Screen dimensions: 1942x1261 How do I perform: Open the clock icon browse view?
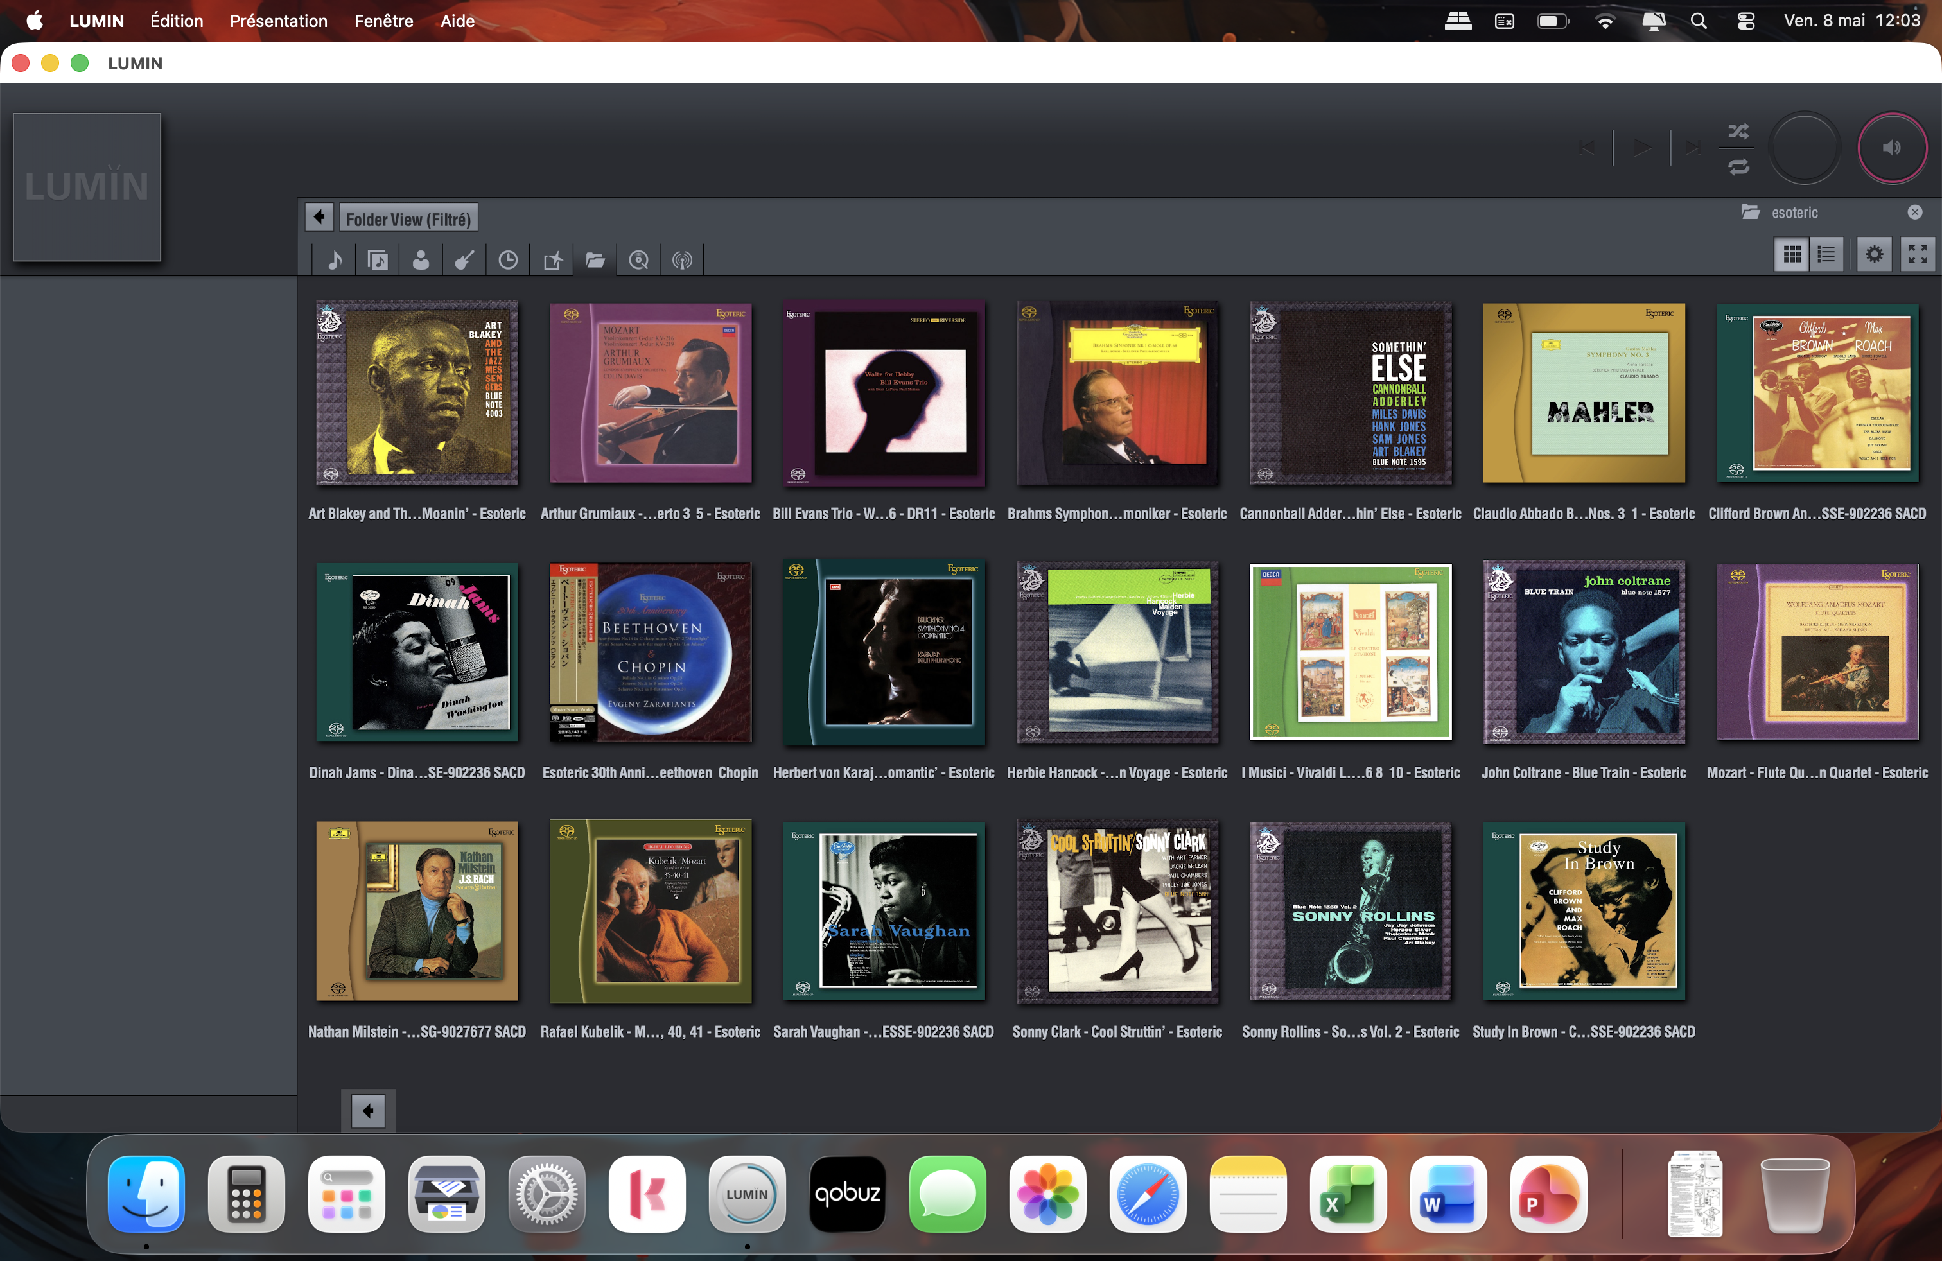tap(507, 260)
